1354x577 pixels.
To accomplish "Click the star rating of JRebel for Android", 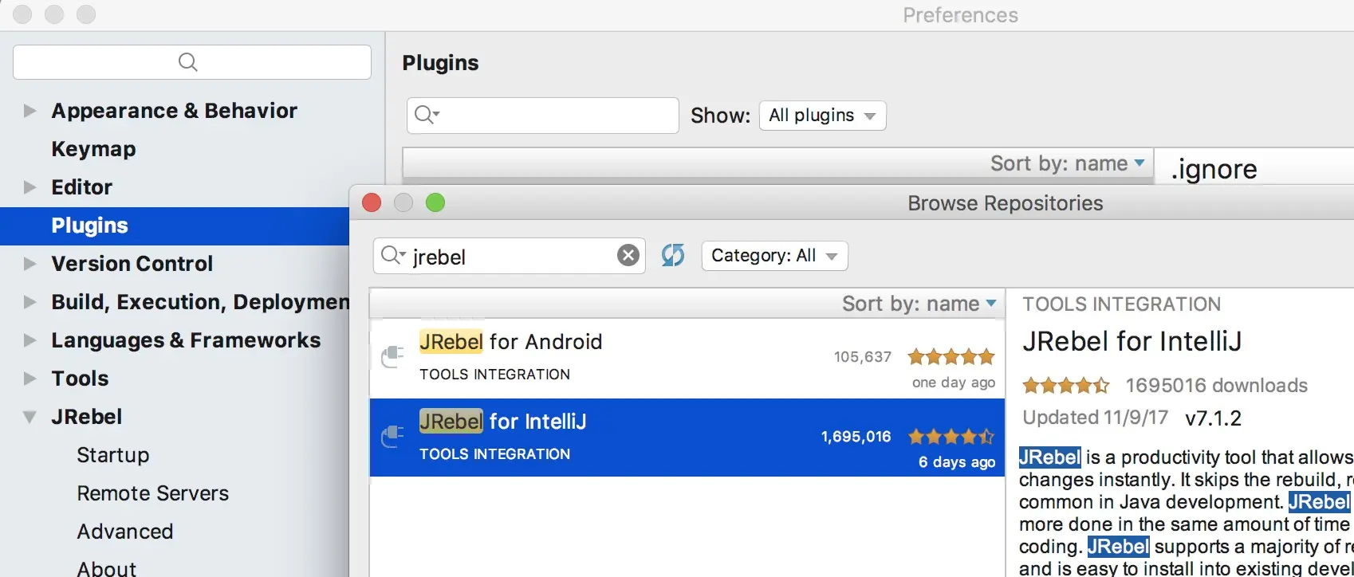I will 951,356.
